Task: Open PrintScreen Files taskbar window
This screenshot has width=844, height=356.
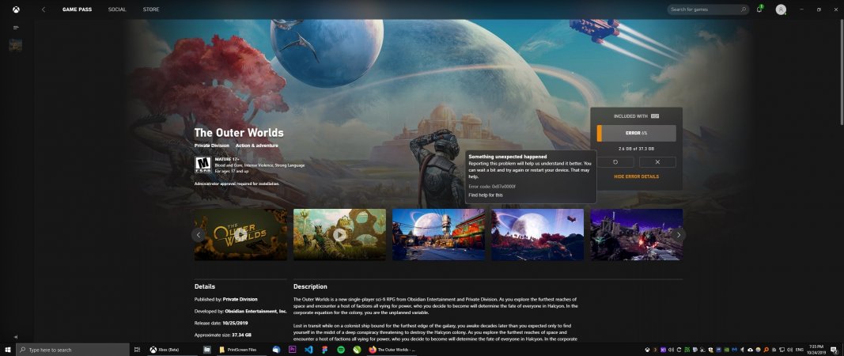Action: tap(240, 350)
